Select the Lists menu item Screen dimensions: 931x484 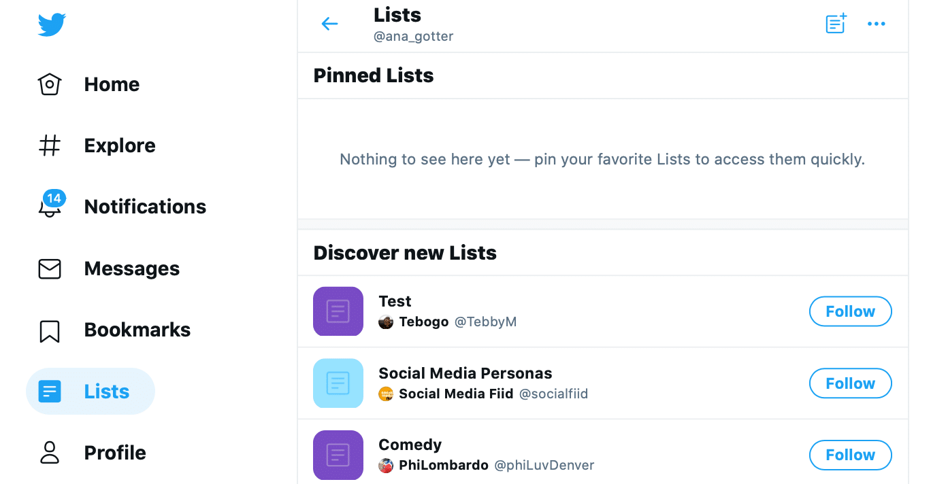(x=91, y=392)
